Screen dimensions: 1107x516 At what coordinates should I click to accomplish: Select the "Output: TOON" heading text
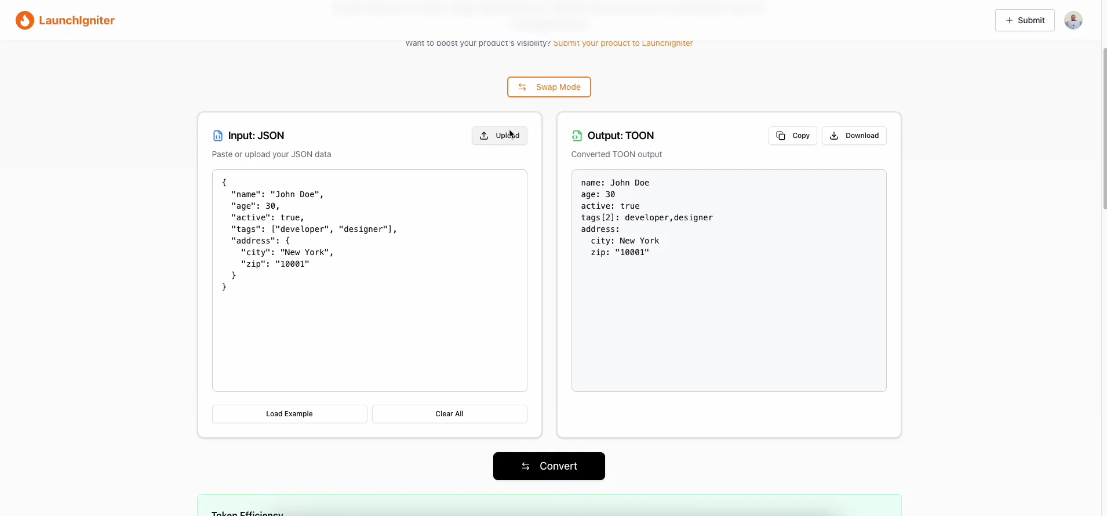pyautogui.click(x=621, y=136)
